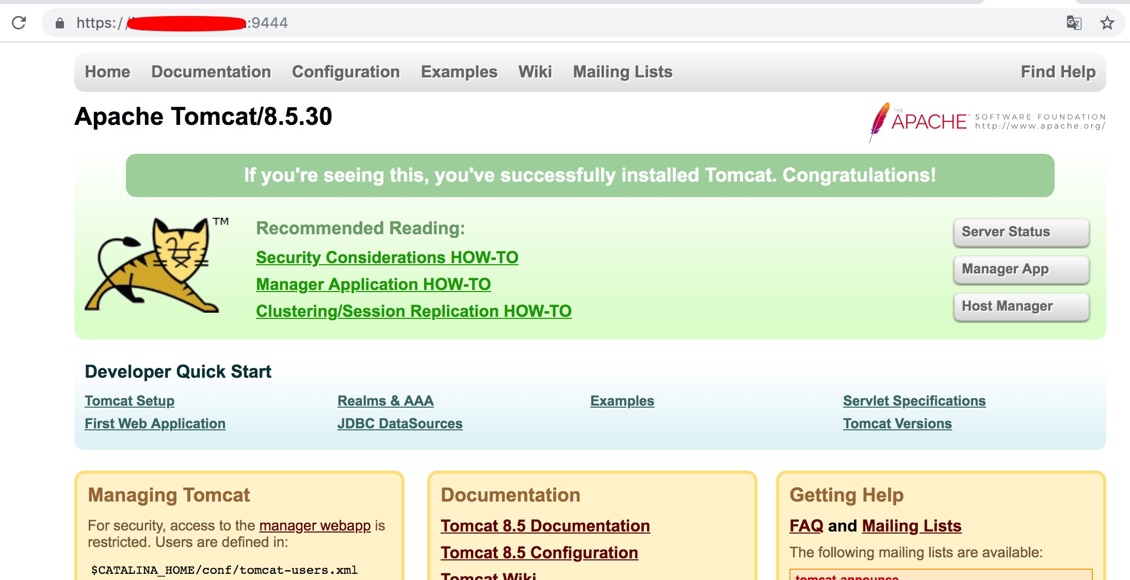Image resolution: width=1130 pixels, height=580 pixels.
Task: Open Clustering/Session Replication HOW-TO link
Action: pos(414,311)
